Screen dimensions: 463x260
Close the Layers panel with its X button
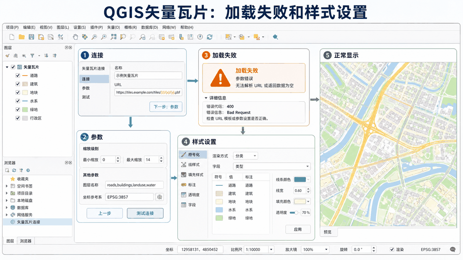tap(70, 47)
